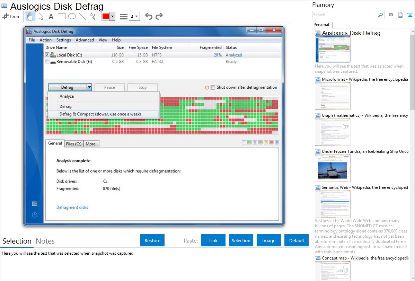This screenshot has height=281, width=415.
Task: Open the Action menu
Action: 45,40
